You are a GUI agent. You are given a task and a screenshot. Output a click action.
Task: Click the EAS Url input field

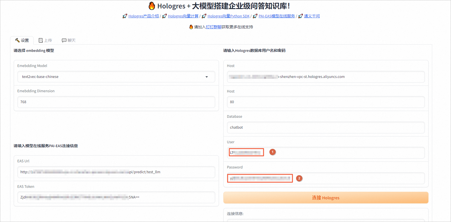coord(116,172)
